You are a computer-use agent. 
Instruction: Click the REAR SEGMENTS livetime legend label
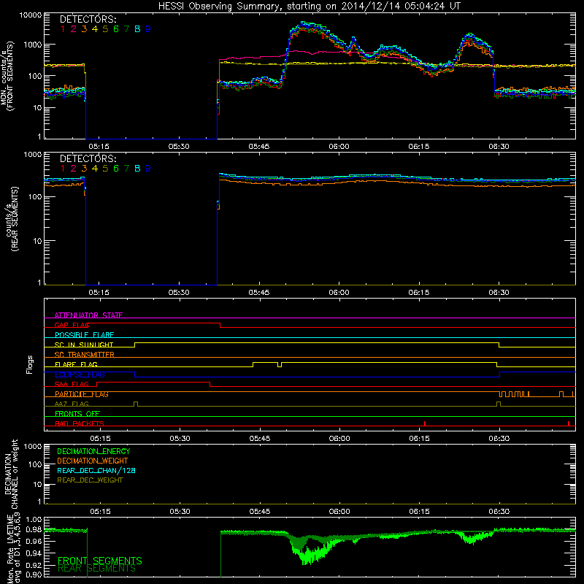97,569
